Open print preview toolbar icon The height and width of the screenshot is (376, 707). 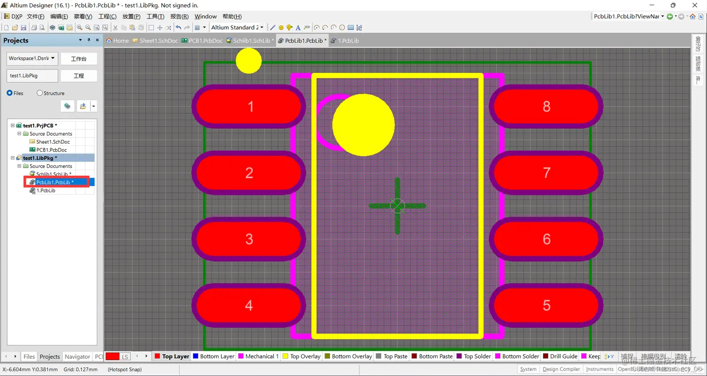click(42, 28)
